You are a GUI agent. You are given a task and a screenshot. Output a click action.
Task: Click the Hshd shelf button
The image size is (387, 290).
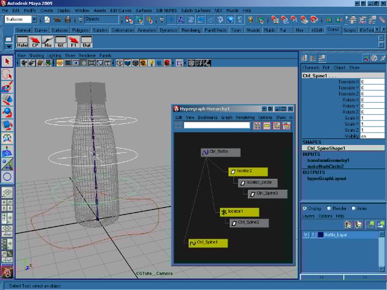pos(22,42)
